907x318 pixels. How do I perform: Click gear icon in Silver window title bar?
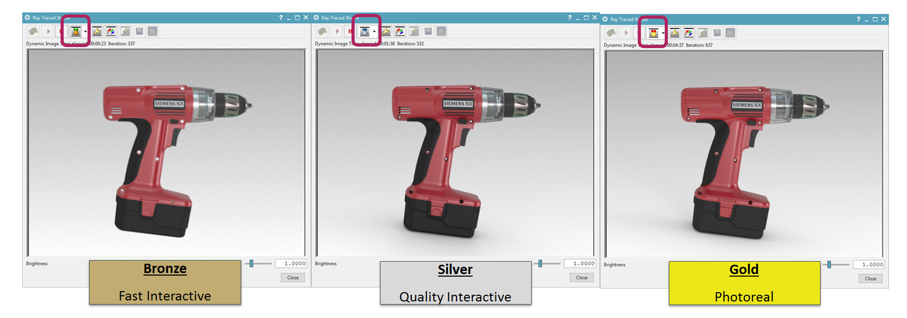pyautogui.click(x=316, y=18)
